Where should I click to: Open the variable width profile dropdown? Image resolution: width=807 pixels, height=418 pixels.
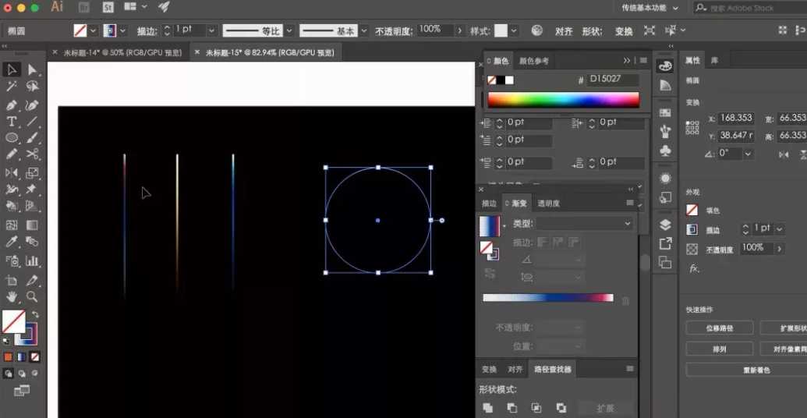coord(289,30)
